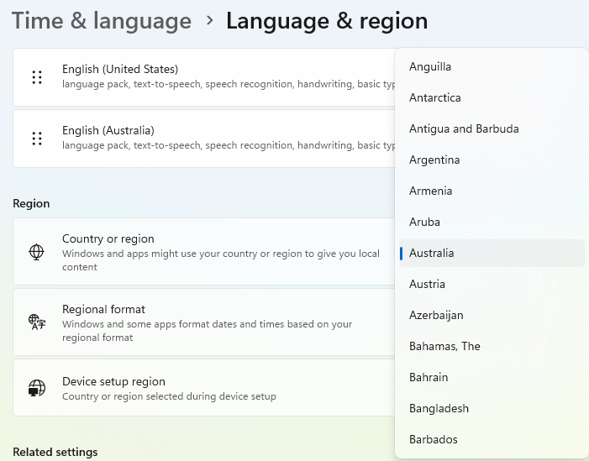This screenshot has width=589, height=461.
Task: Go back to Time & language
Action: pyautogui.click(x=102, y=21)
